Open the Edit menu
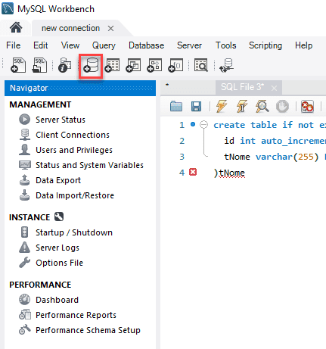 tap(41, 45)
